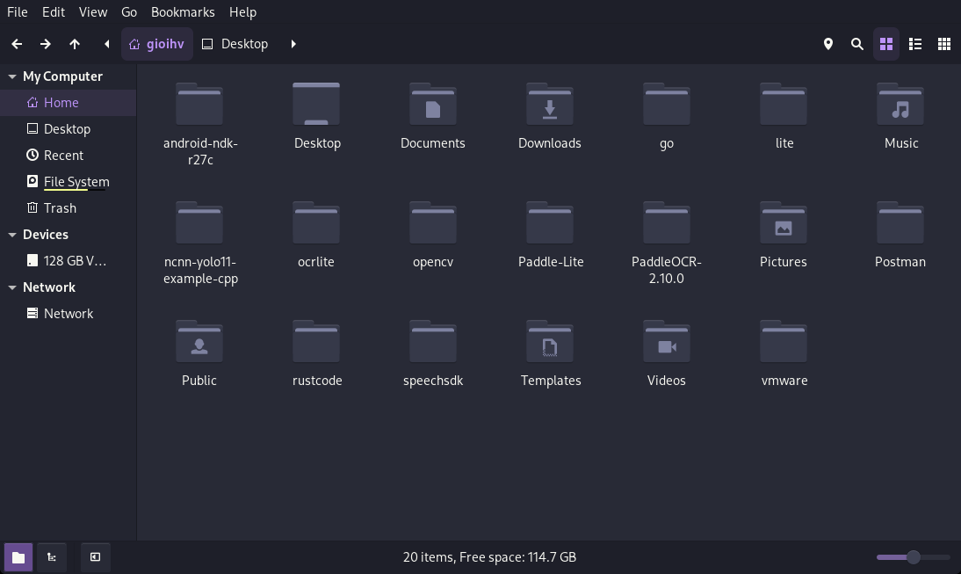Collapse the Network sidebar section
The image size is (961, 574).
[12, 287]
